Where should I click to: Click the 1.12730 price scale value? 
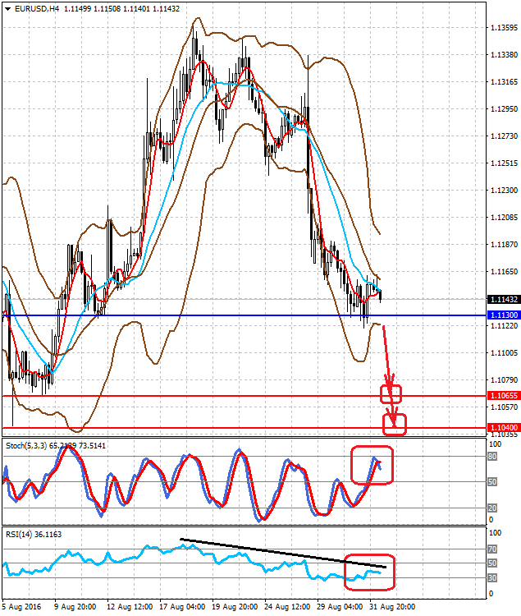(504, 136)
